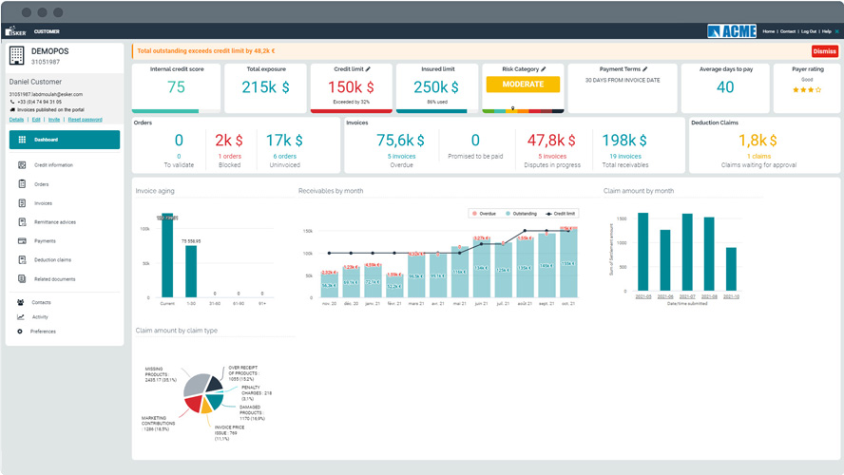The height and width of the screenshot is (475, 844).
Task: Open Invoices in the sidebar menu
Action: coord(43,203)
